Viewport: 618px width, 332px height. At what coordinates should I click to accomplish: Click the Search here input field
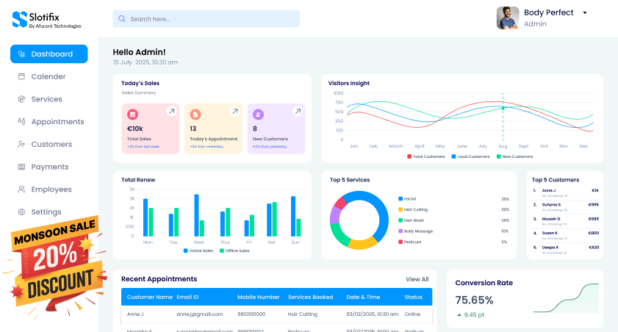[x=206, y=19]
